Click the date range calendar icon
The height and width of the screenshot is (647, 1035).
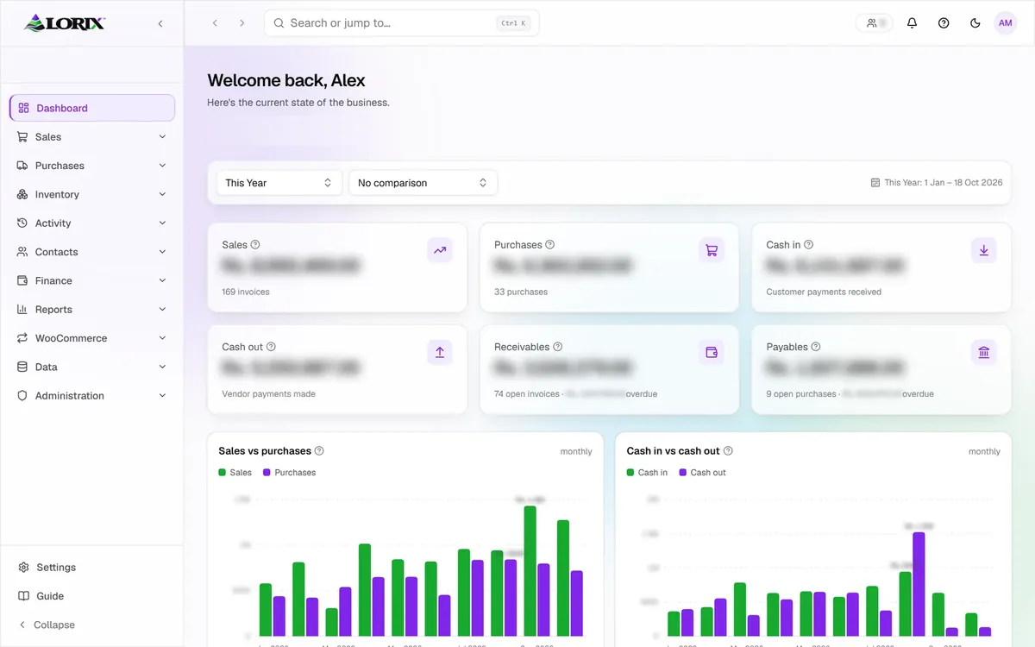click(875, 183)
